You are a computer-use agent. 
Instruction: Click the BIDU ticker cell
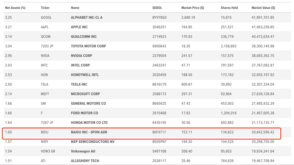coord(45,132)
